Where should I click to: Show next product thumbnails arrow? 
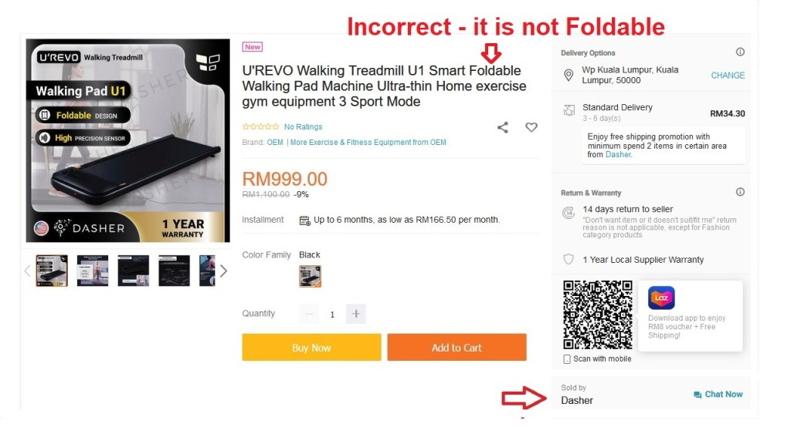[x=223, y=271]
